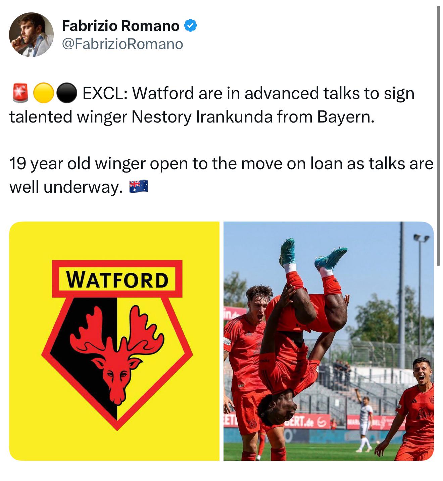Screen dimensions: 443x481
Task: Click the vertical scrollbar on the right
Action: [438, 136]
